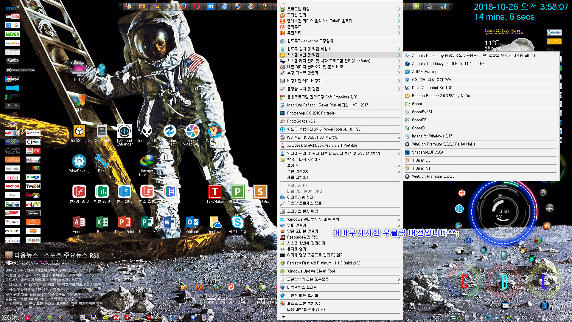The height and width of the screenshot is (322, 572).
Task: Expand 클라우드 submenu
Action: coord(340,27)
